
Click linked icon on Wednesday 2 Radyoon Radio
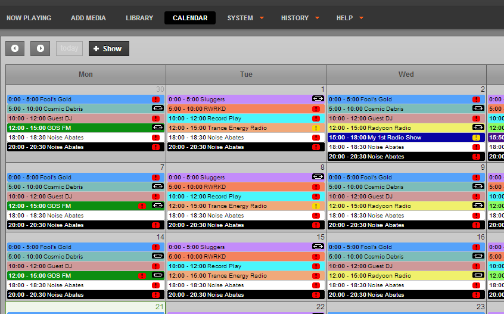[478, 128]
